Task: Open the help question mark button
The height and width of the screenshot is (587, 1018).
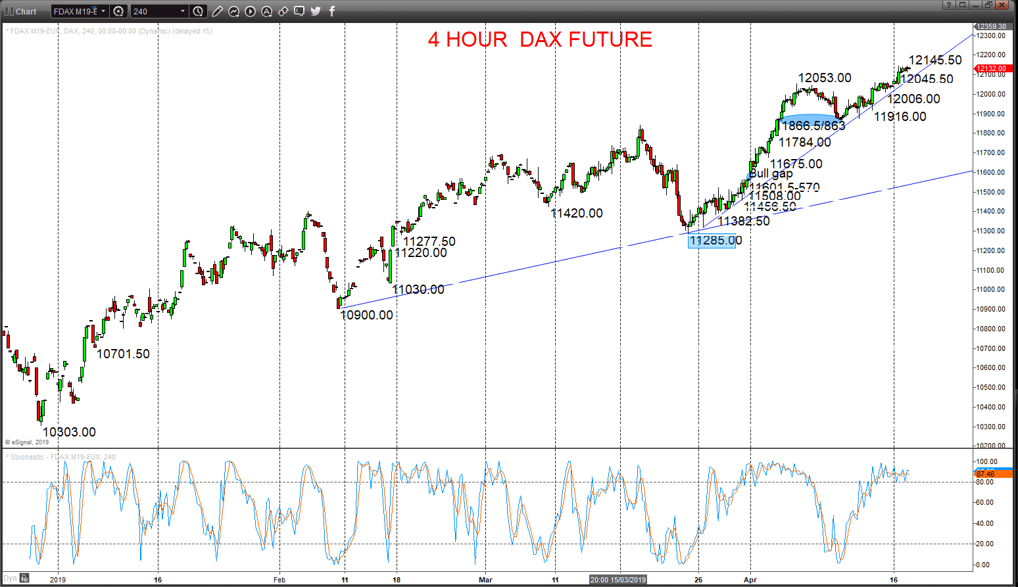Action: [949, 5]
